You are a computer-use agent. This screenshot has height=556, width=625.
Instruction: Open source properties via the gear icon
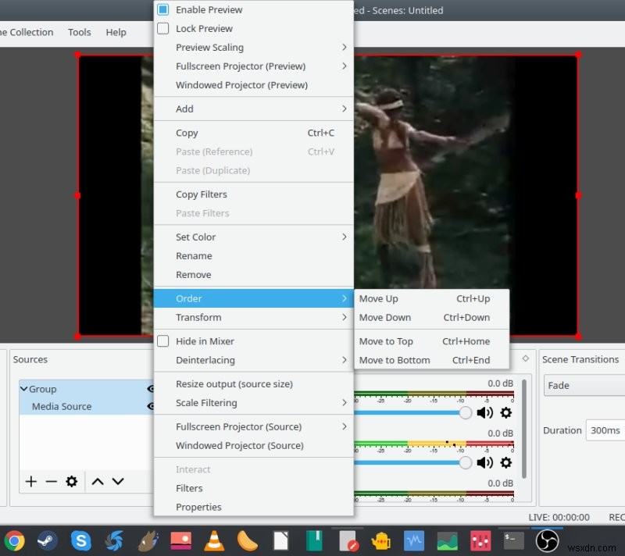(72, 482)
